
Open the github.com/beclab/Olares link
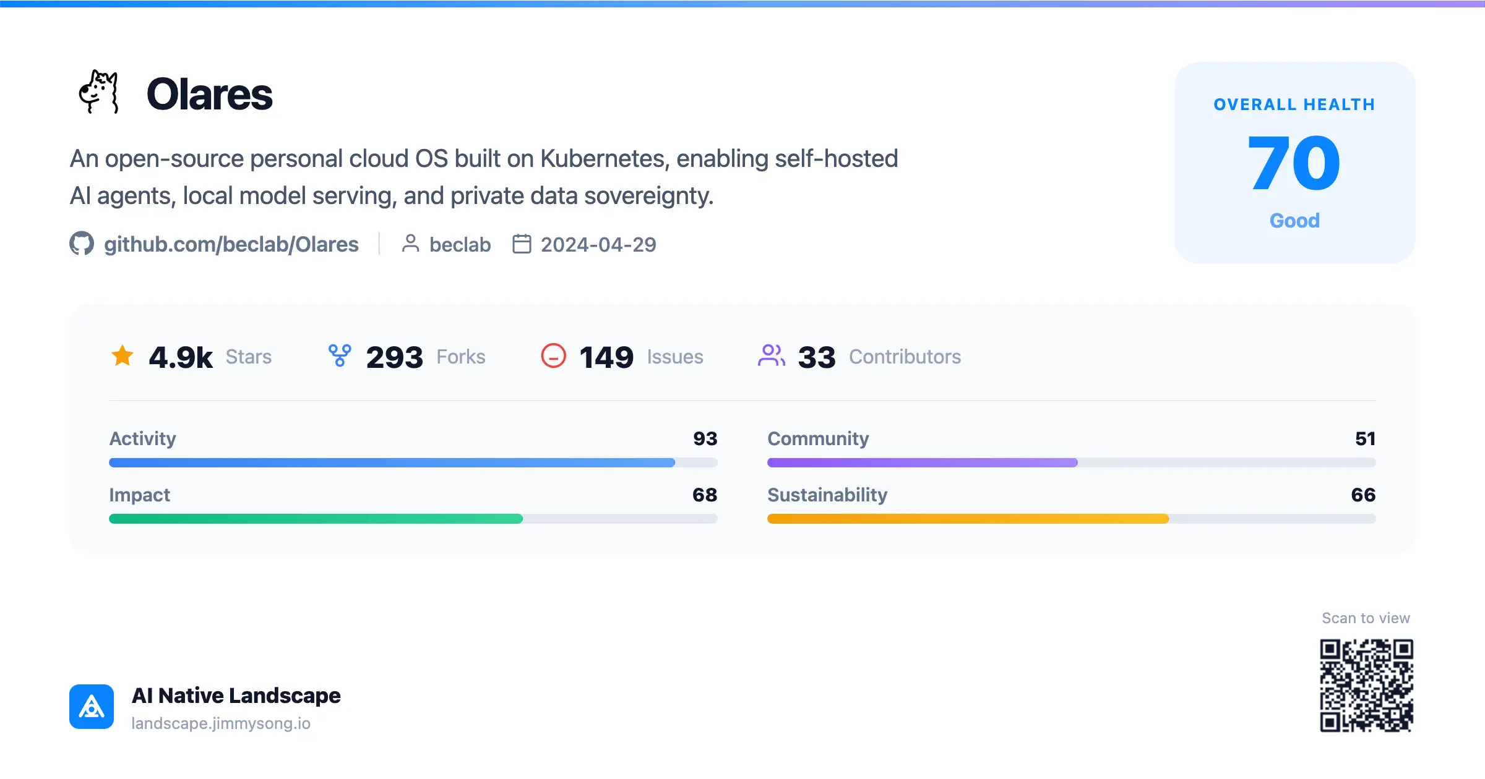tap(231, 244)
